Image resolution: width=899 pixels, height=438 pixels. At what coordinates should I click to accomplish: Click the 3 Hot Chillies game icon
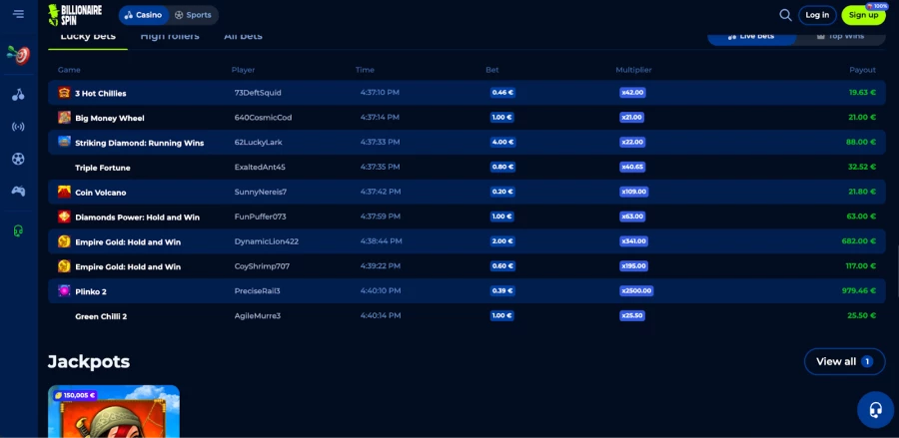pyautogui.click(x=64, y=93)
